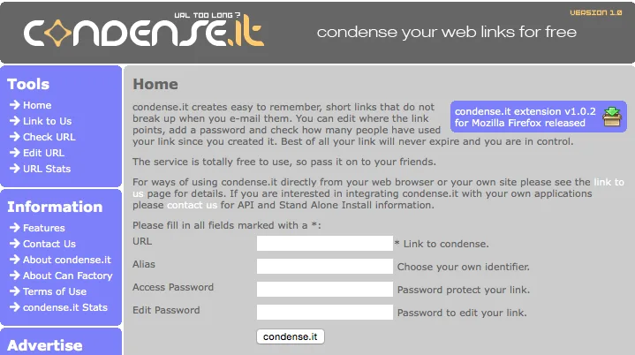
Task: Click the arrow icon beside Check URL
Action: 15,137
